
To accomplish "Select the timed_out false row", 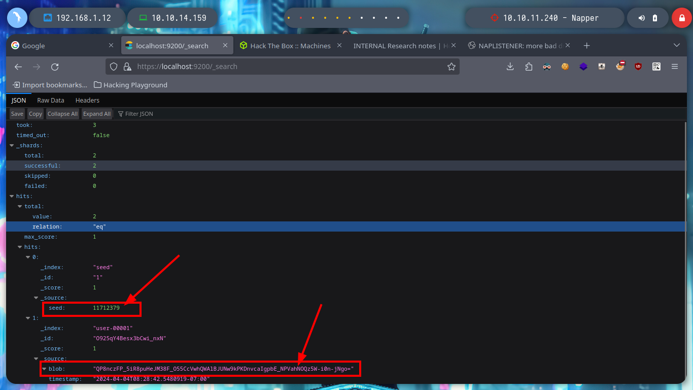I will click(x=346, y=135).
